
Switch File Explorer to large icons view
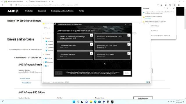[149, 82]
